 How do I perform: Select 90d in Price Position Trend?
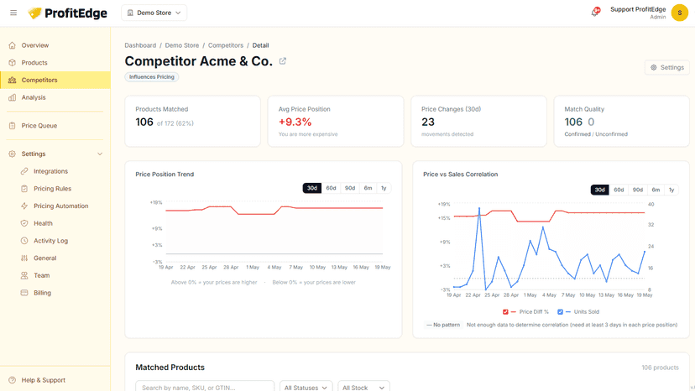coord(350,188)
